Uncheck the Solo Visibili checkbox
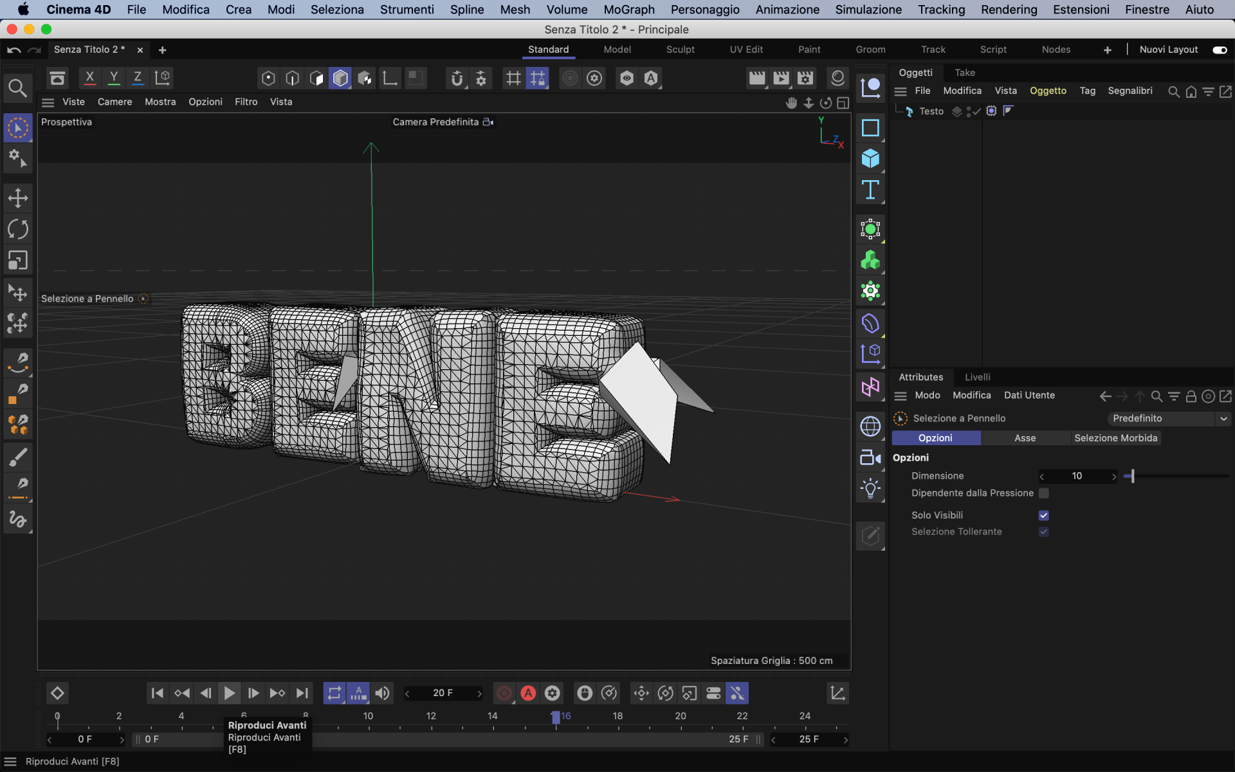Screen dimensions: 1235x772 (1043, 515)
